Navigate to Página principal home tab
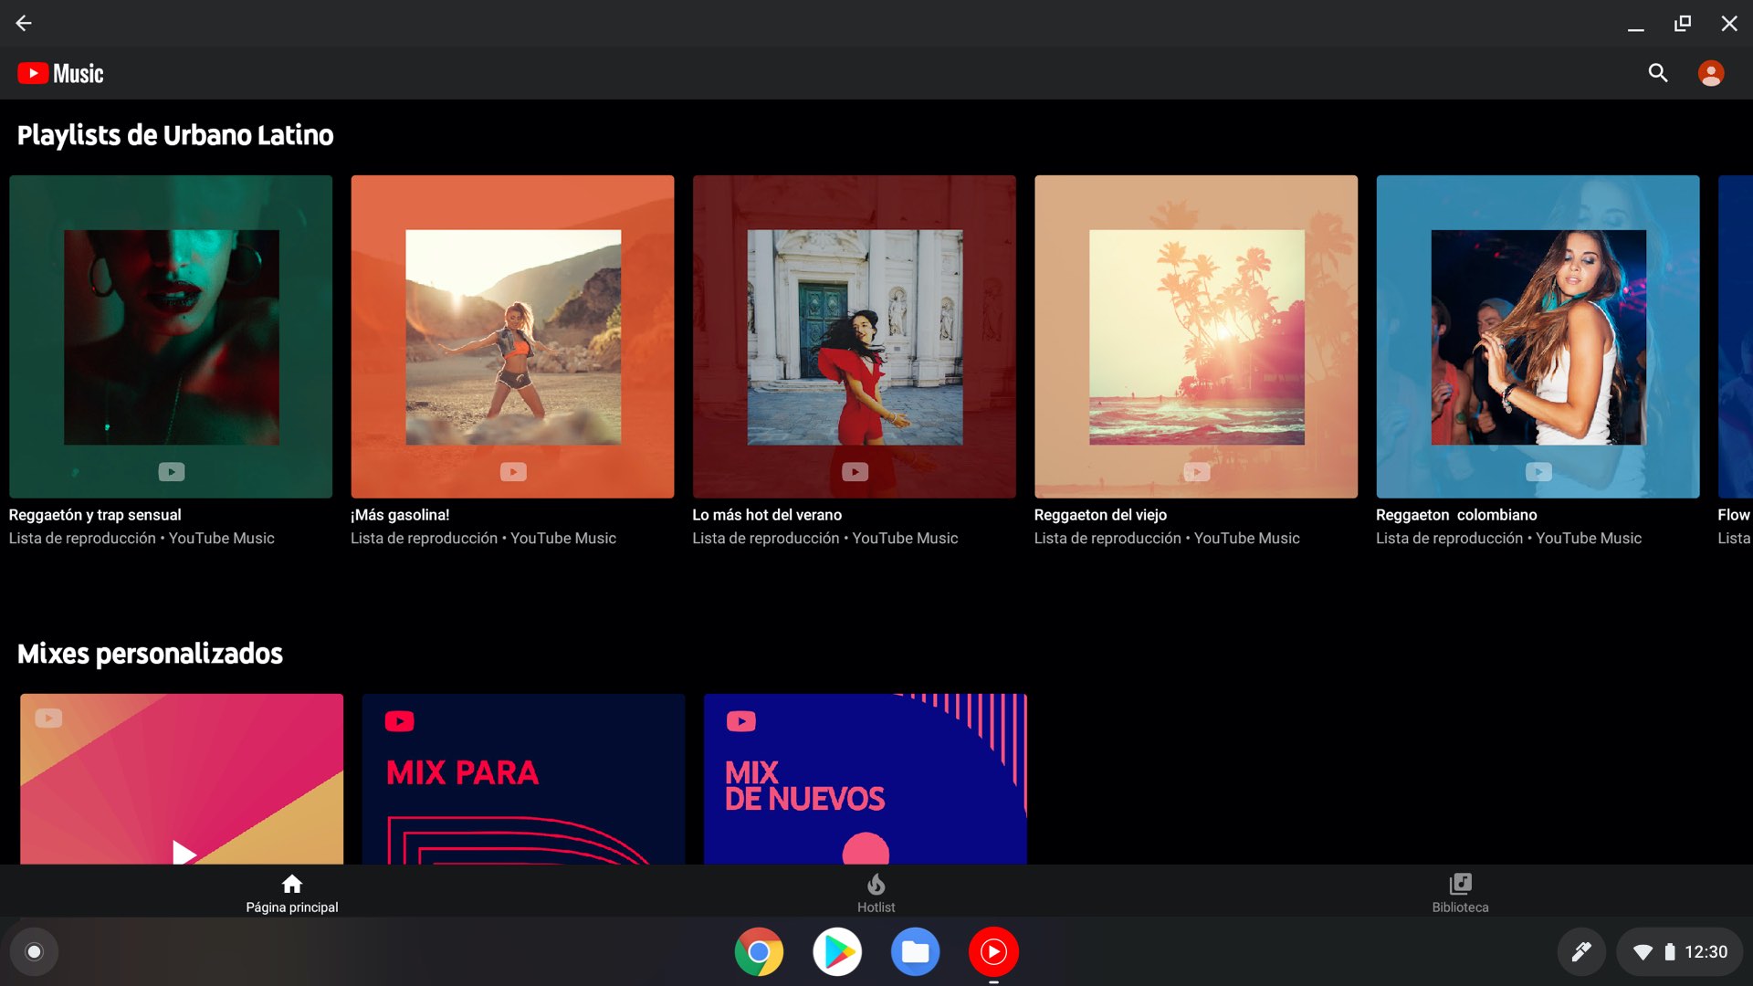Image resolution: width=1753 pixels, height=986 pixels. 291,891
